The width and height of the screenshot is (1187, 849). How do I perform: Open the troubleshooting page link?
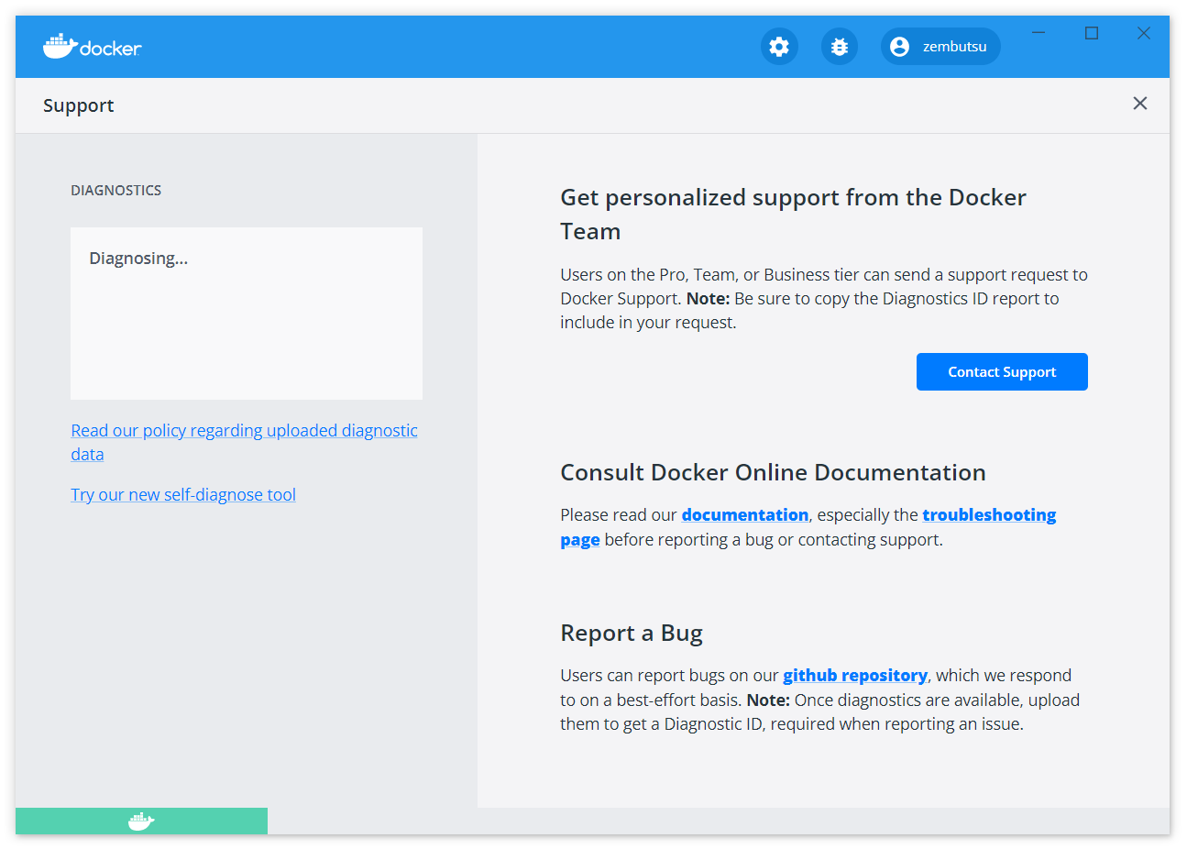(989, 515)
